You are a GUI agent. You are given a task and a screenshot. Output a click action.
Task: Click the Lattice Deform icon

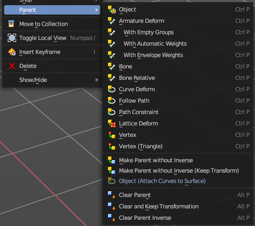click(112, 123)
